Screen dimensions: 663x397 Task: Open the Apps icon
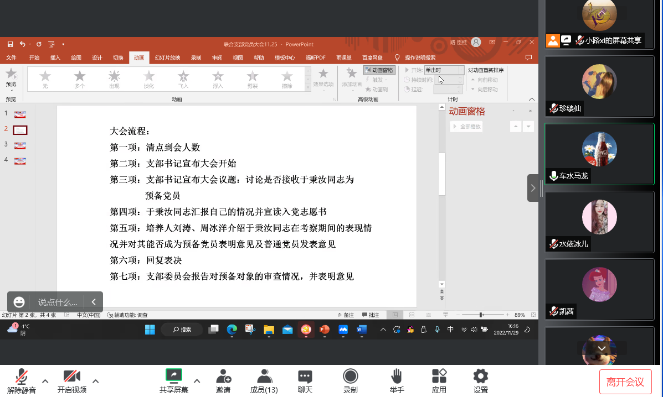click(x=439, y=377)
